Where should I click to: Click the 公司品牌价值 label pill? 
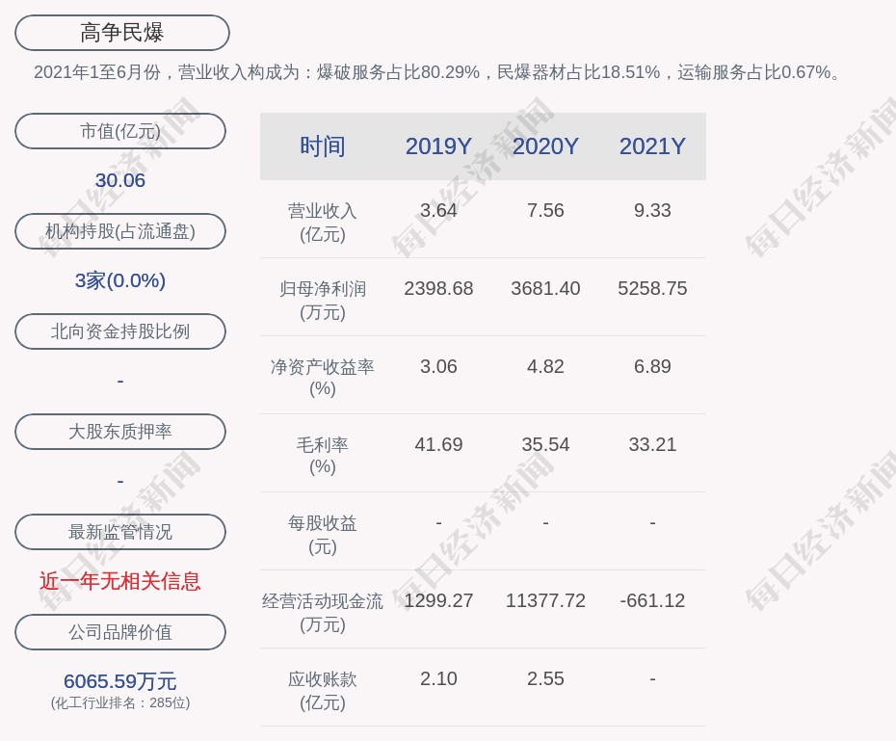click(x=120, y=632)
